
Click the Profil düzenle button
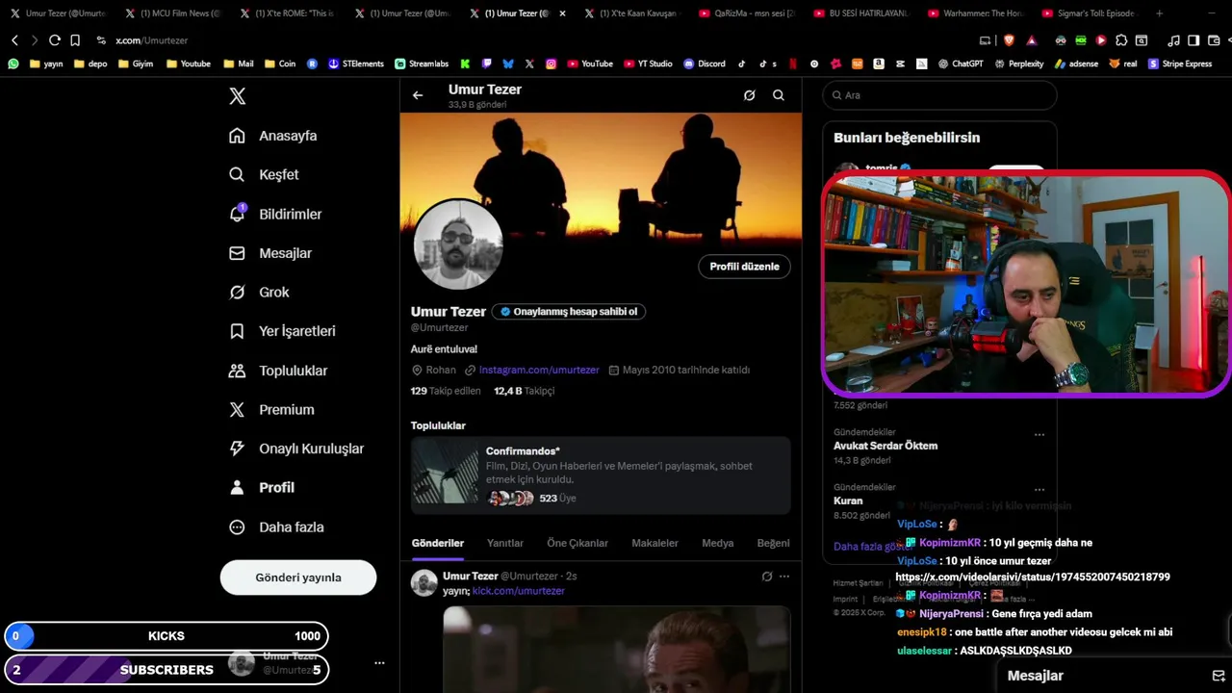(744, 267)
